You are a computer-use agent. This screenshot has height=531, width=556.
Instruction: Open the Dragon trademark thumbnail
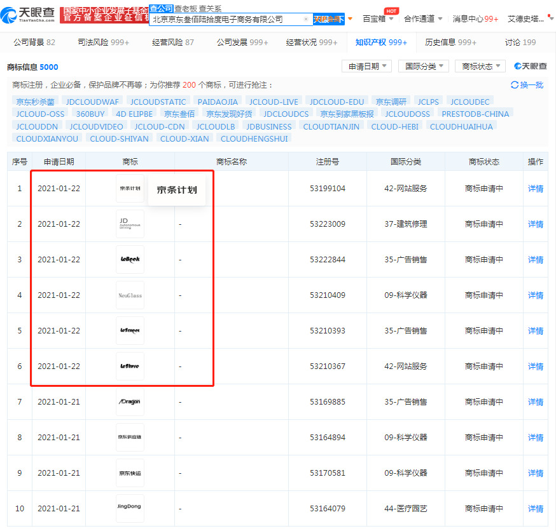[130, 402]
